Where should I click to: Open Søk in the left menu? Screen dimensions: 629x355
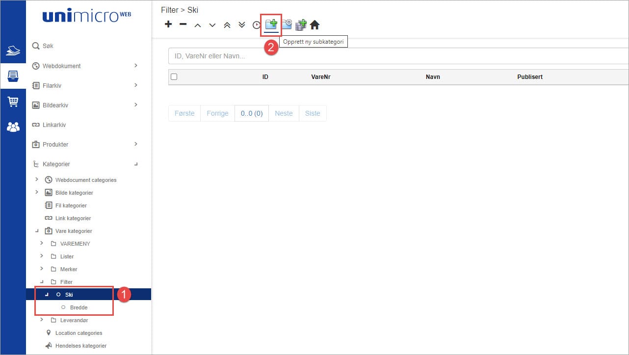(x=48, y=46)
